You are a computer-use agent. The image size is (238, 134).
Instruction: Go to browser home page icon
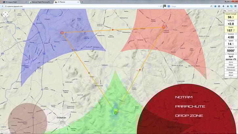tap(227, 6)
